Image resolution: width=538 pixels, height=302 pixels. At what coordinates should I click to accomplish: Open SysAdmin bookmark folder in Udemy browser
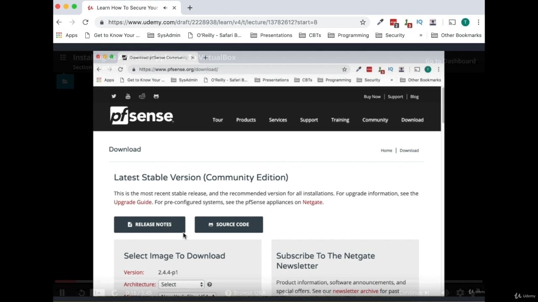pos(164,35)
